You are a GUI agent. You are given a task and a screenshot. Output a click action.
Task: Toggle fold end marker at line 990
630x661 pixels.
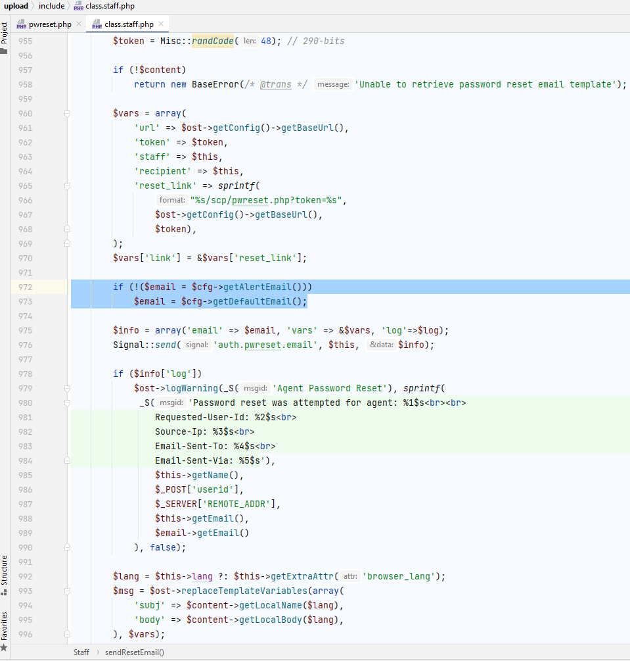pyautogui.click(x=67, y=548)
